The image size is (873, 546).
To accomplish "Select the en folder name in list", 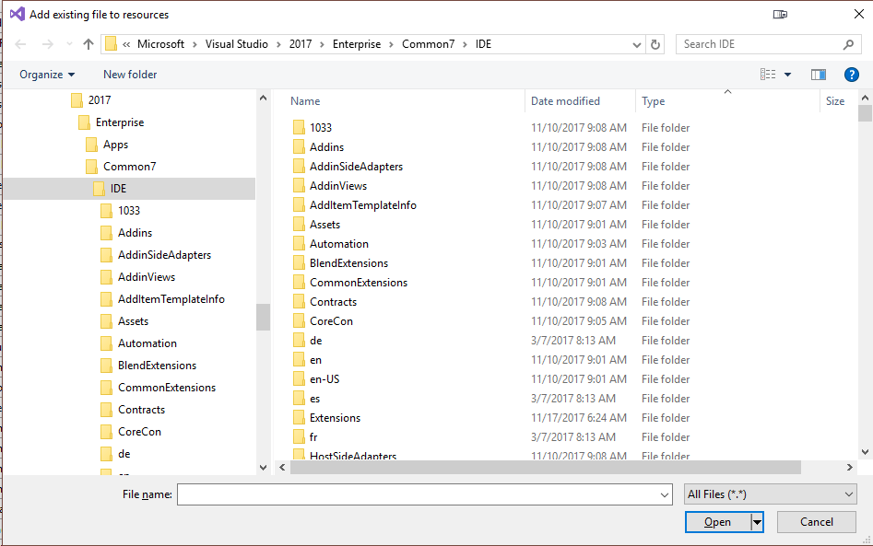I will point(315,360).
